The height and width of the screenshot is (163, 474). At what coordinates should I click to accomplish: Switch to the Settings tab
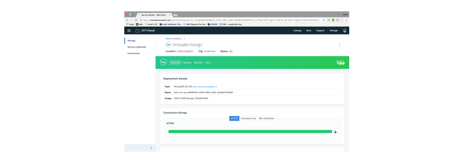point(187,62)
